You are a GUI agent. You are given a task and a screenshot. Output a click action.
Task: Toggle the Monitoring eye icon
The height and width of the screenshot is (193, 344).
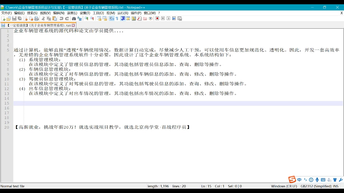[x=150, y=18]
